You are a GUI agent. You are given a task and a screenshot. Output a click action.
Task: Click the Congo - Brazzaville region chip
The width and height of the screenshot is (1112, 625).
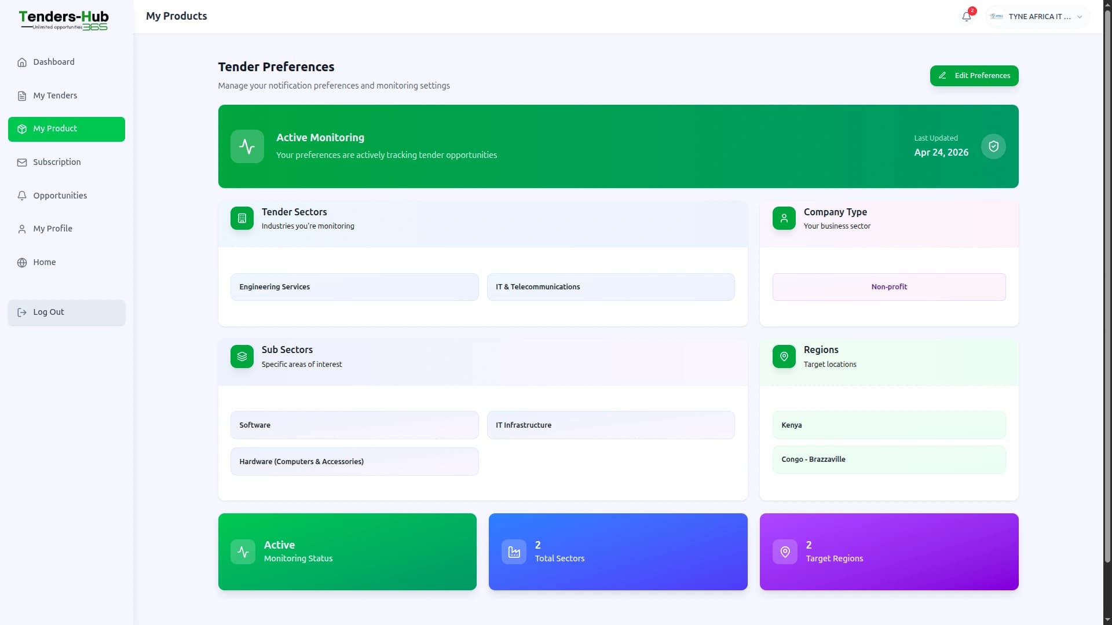[x=889, y=459]
